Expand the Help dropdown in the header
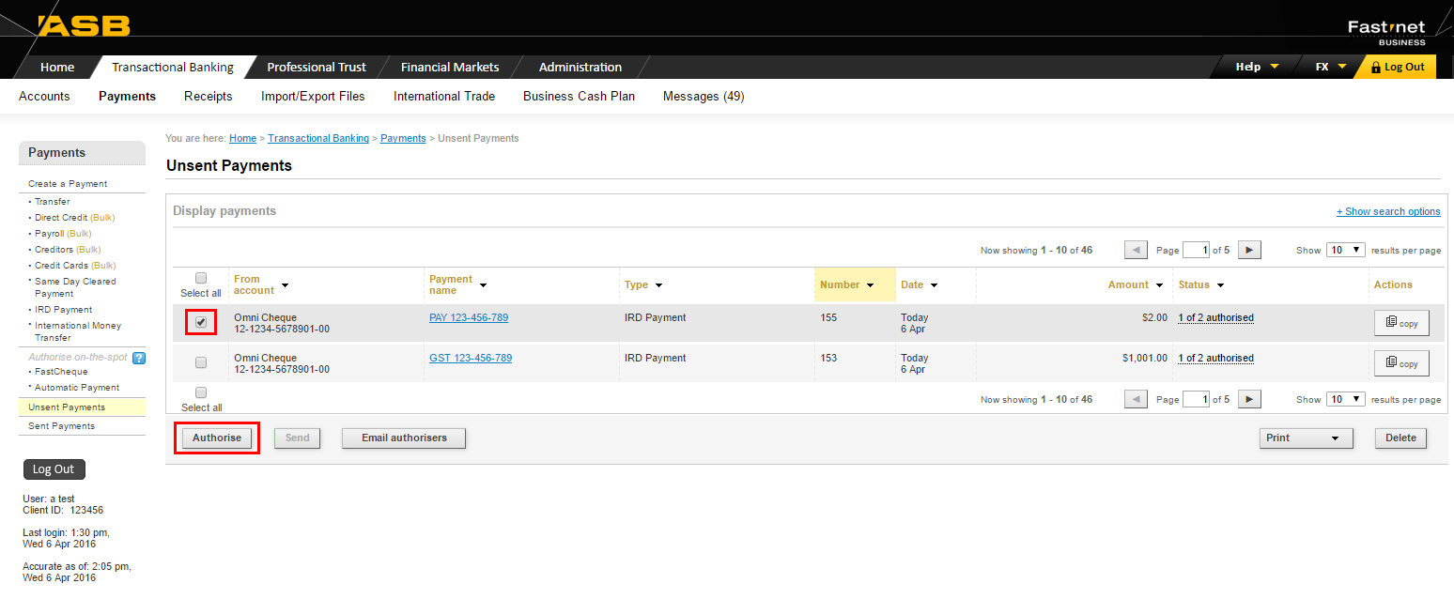Screen dimensions: 1454x599 coord(1257,67)
